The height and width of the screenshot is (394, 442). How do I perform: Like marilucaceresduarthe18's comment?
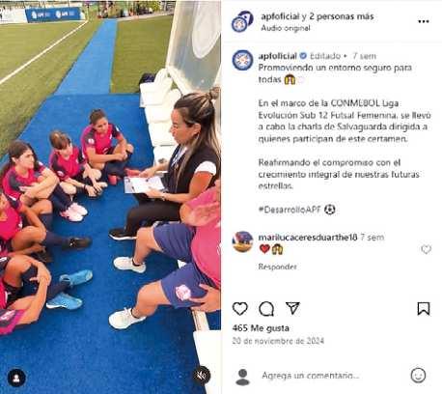pos(426,249)
